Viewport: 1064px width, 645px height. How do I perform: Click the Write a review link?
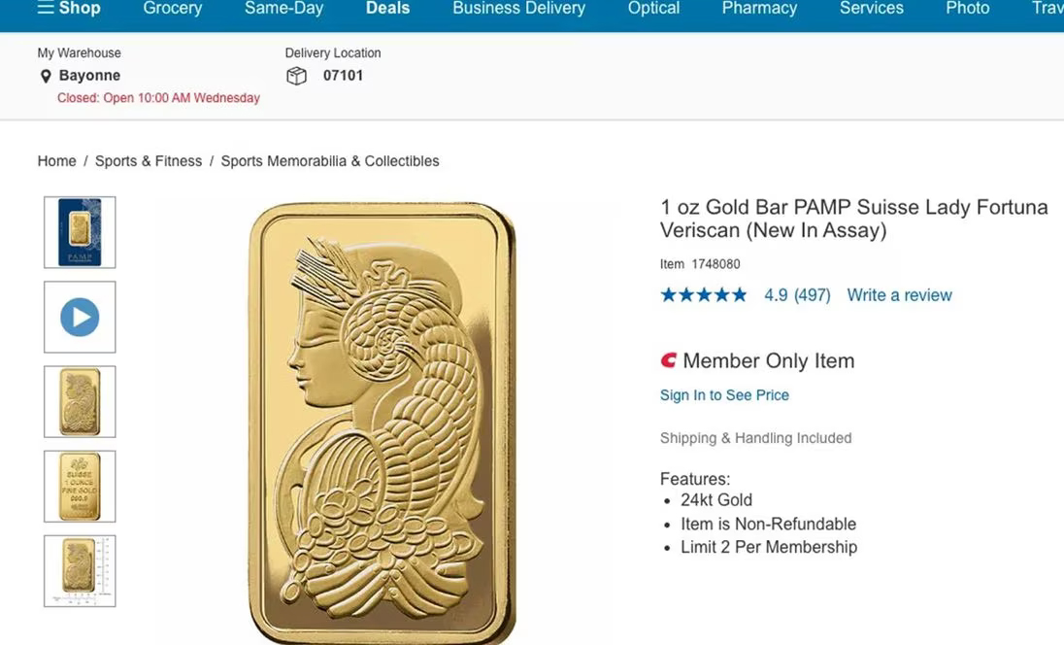899,295
